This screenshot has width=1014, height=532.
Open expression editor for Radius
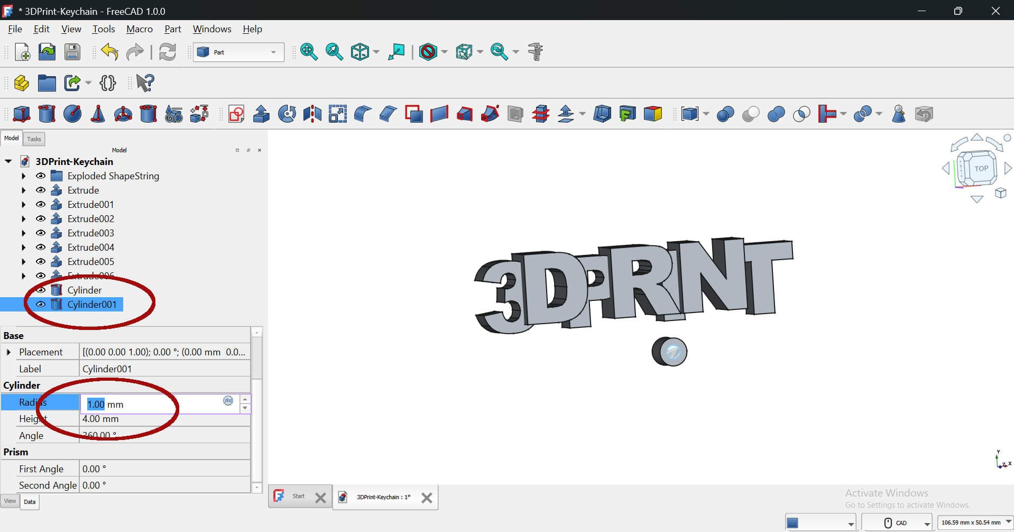coord(228,400)
